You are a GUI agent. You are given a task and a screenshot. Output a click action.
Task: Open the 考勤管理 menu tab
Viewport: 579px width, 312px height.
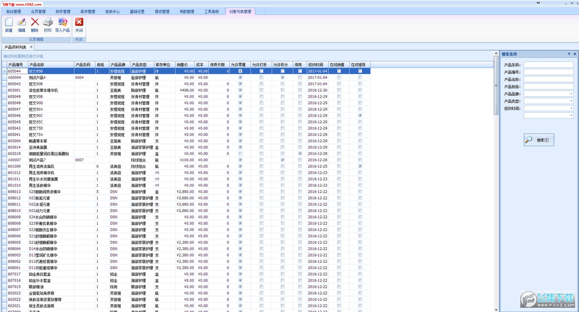(x=187, y=12)
